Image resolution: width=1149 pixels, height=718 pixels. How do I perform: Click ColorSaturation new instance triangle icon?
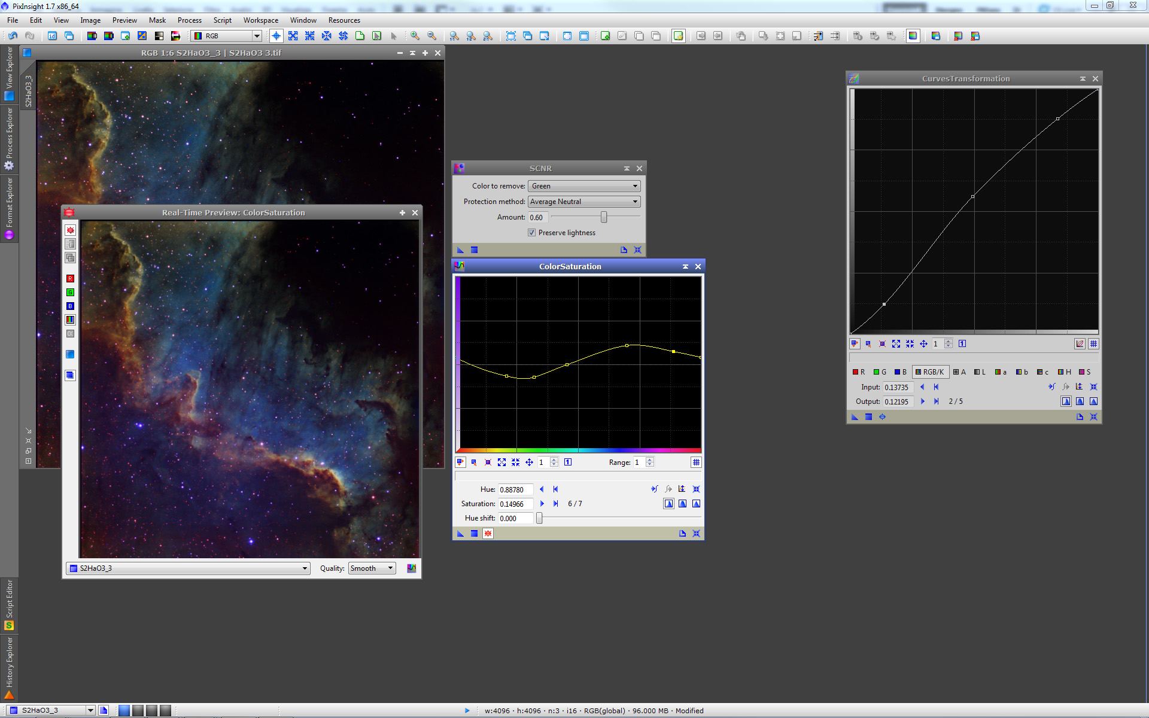[460, 534]
